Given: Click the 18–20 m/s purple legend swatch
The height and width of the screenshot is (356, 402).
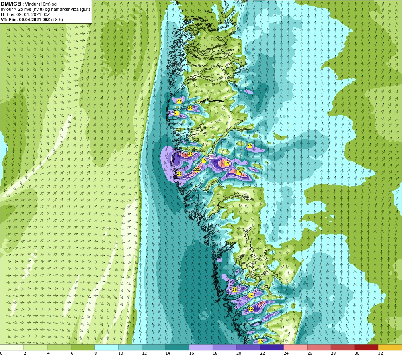Looking at the screenshot, I should 225,348.
